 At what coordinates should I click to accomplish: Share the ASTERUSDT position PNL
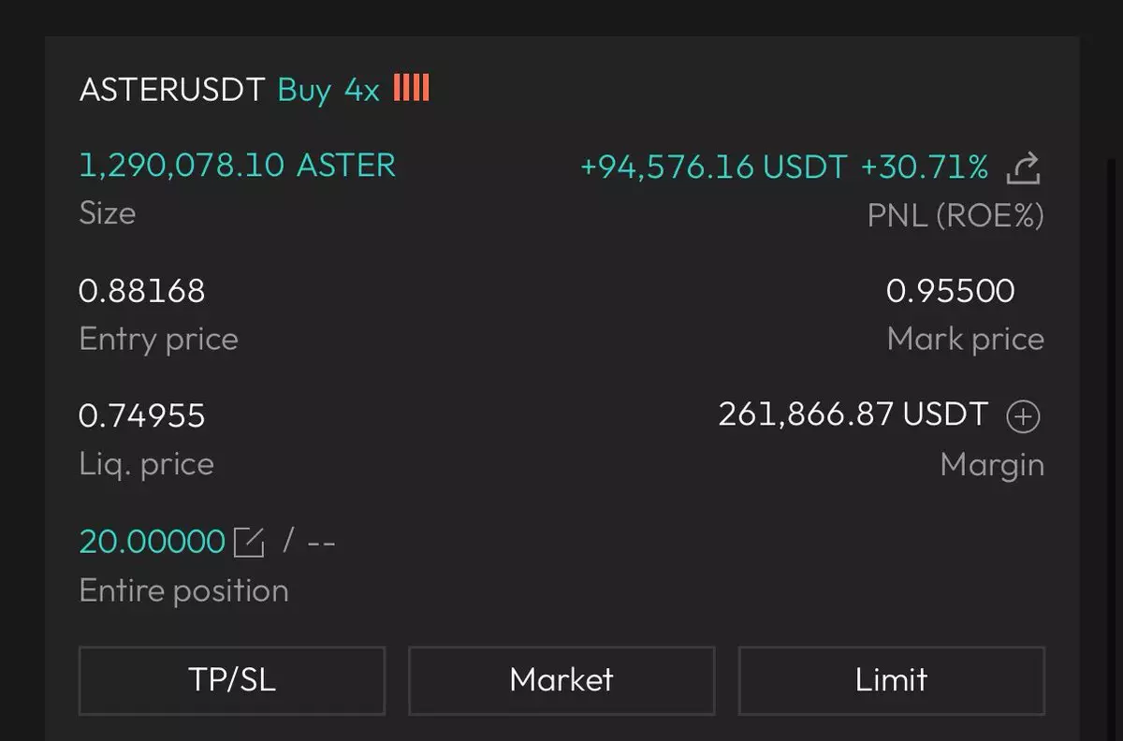coord(1023,169)
